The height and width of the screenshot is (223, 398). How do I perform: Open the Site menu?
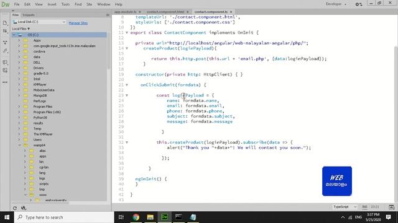pyautogui.click(x=89, y=4)
